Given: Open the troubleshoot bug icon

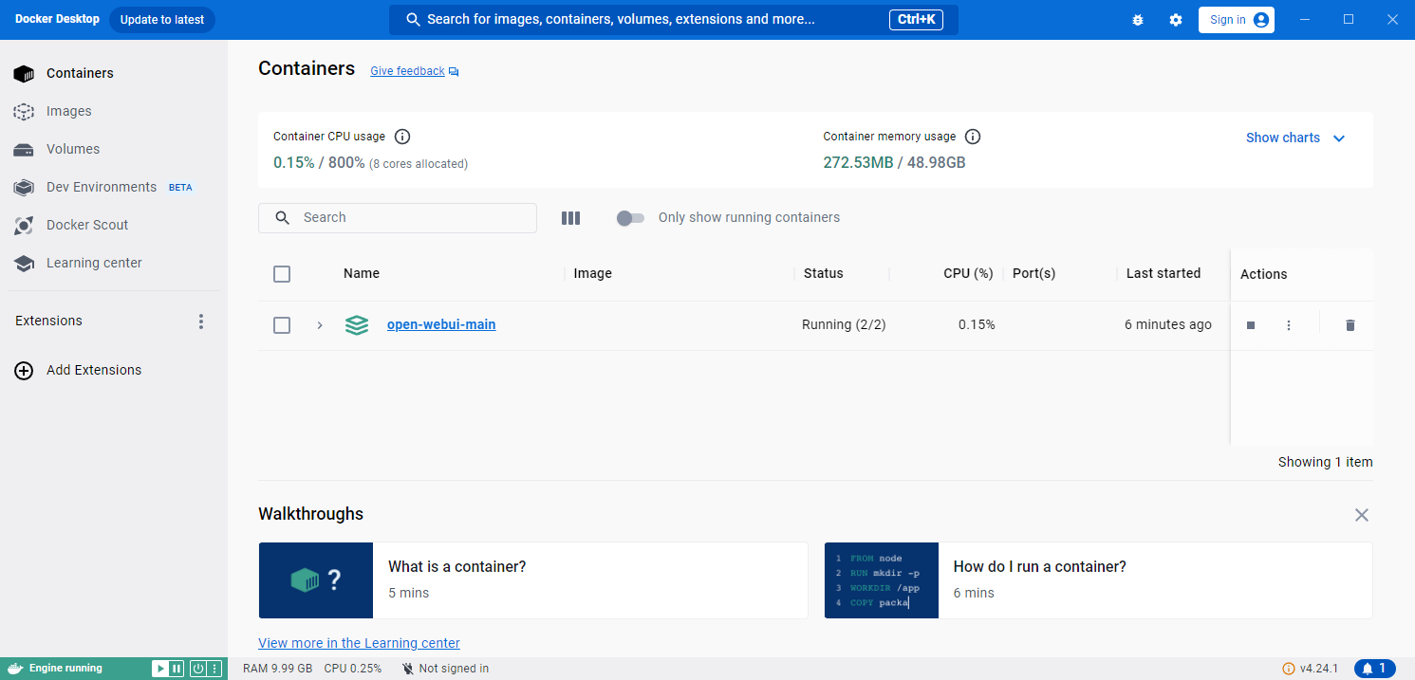Looking at the screenshot, I should tap(1138, 20).
